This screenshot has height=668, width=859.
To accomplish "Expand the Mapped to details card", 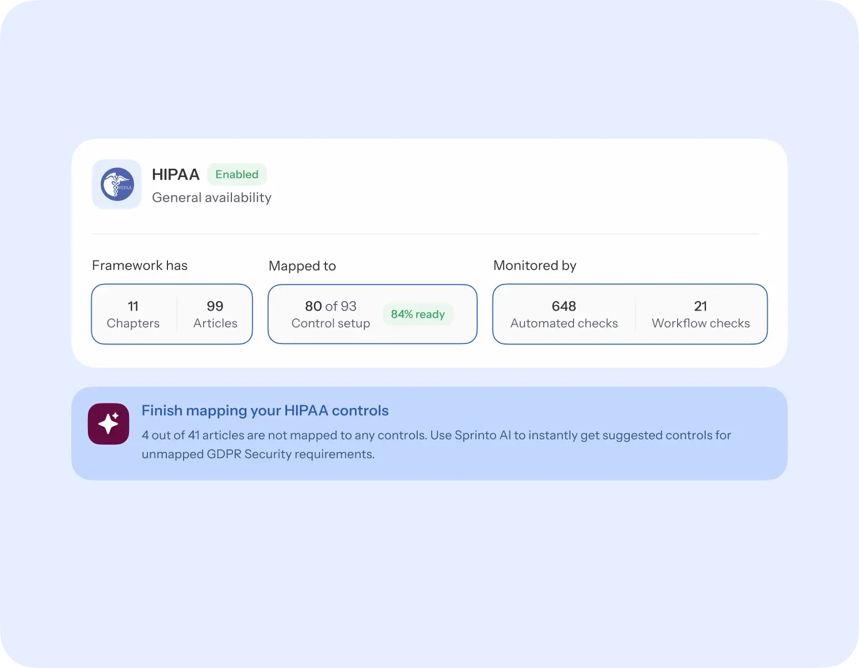I will click(x=372, y=314).
